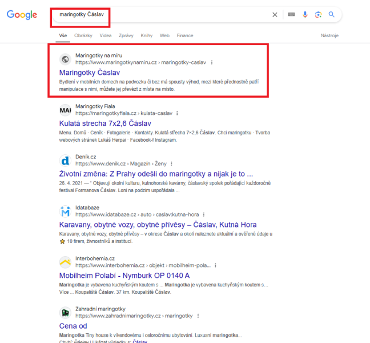The height and width of the screenshot is (343, 370).
Task: Open more options for maringotkyfiala.cz result
Action: [177, 113]
